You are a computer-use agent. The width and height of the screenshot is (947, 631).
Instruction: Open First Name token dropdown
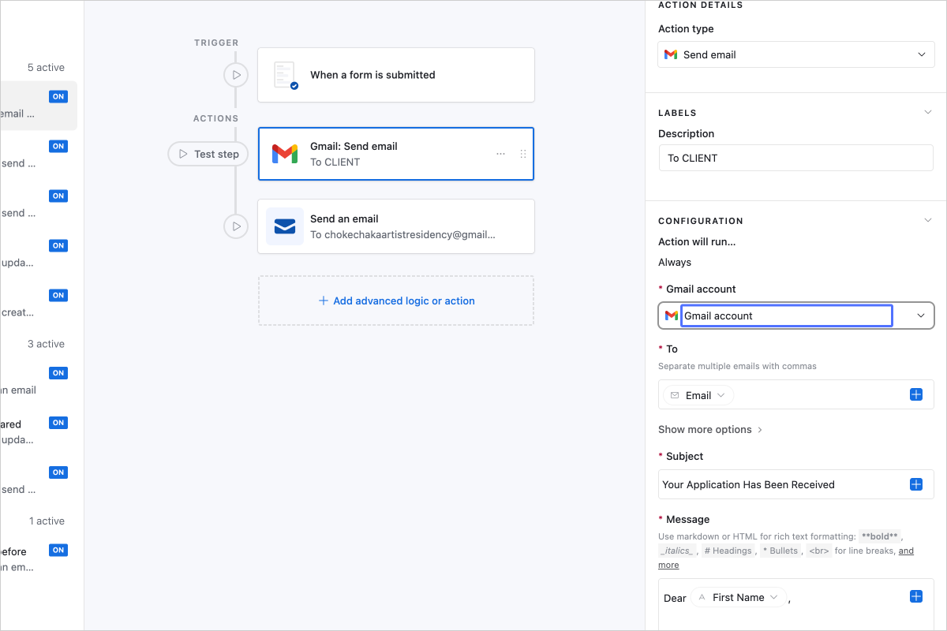774,597
